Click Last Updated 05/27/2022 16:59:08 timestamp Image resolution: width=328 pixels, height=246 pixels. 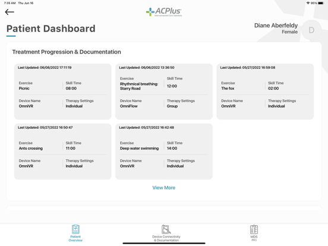248,68
